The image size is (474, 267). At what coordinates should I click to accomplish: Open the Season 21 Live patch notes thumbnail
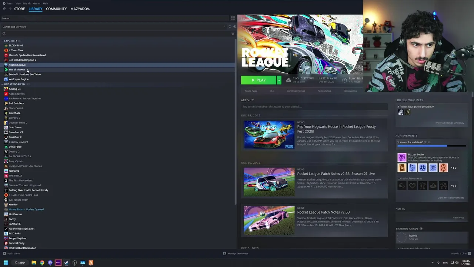(x=269, y=182)
